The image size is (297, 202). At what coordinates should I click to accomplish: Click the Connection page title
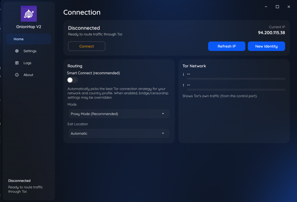pyautogui.click(x=82, y=12)
